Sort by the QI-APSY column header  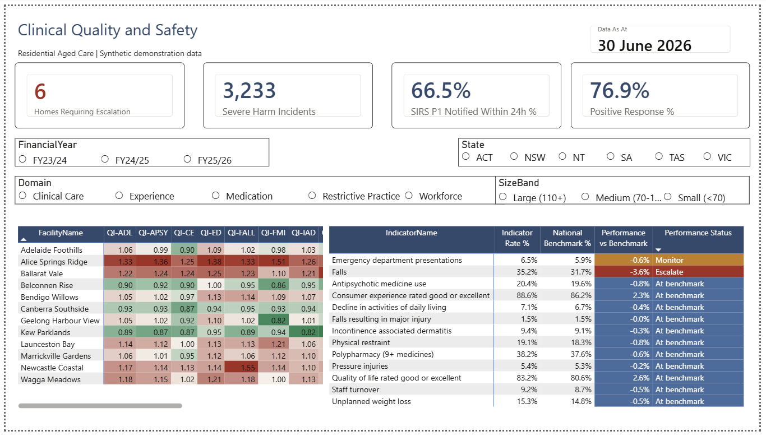coord(153,233)
